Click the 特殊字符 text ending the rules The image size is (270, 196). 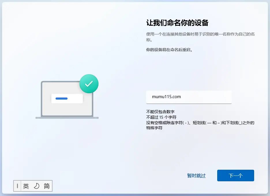pyautogui.click(x=154, y=128)
